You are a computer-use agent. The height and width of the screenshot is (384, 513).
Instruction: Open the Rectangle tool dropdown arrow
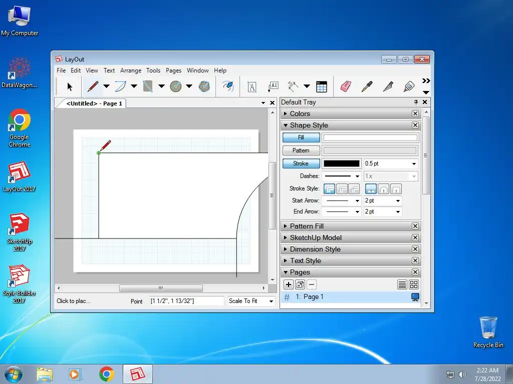coord(161,86)
